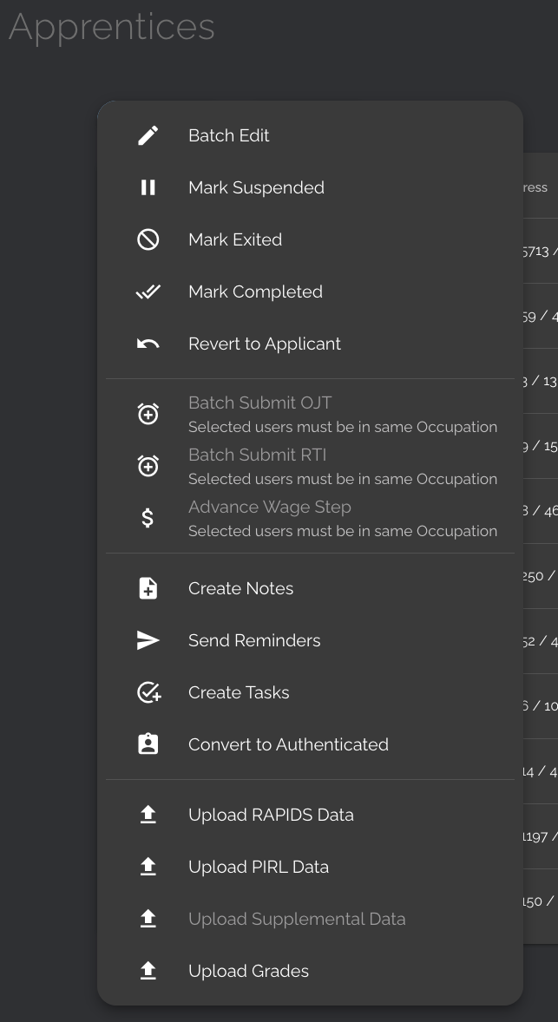Choose Revert to Applicant option
Screen dimensions: 558x1022
coord(265,344)
